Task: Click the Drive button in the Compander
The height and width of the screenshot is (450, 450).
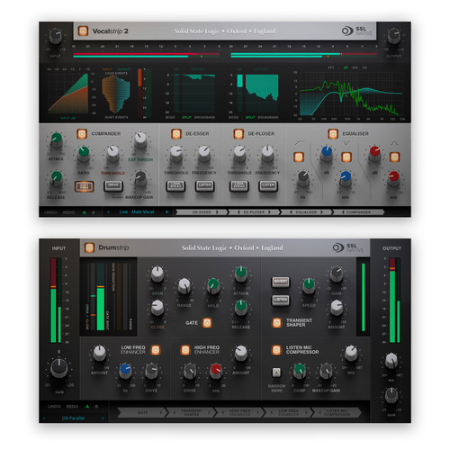Action: point(113,186)
